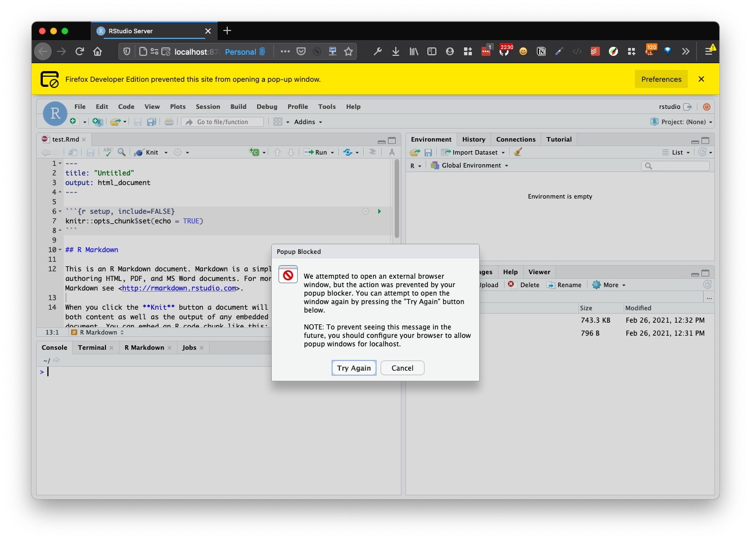Expand the Global Environment dropdown
Screen dimensions: 751x541
(470, 166)
